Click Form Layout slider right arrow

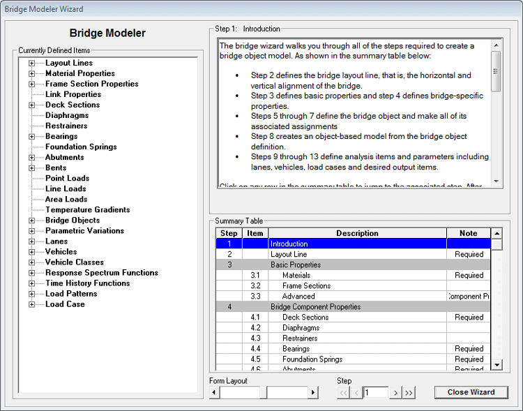click(x=321, y=393)
